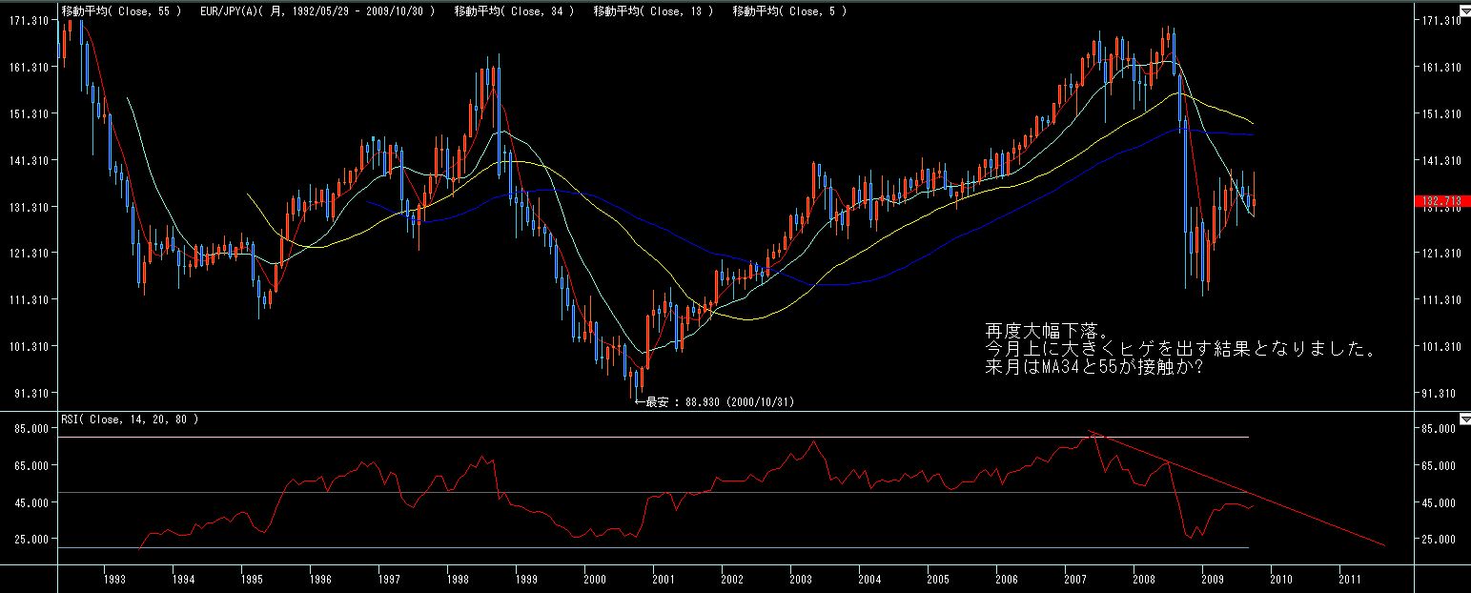Click the annotation line mentioning ヒゲ
Image resolution: width=1471 pixels, height=593 pixels.
1182,350
